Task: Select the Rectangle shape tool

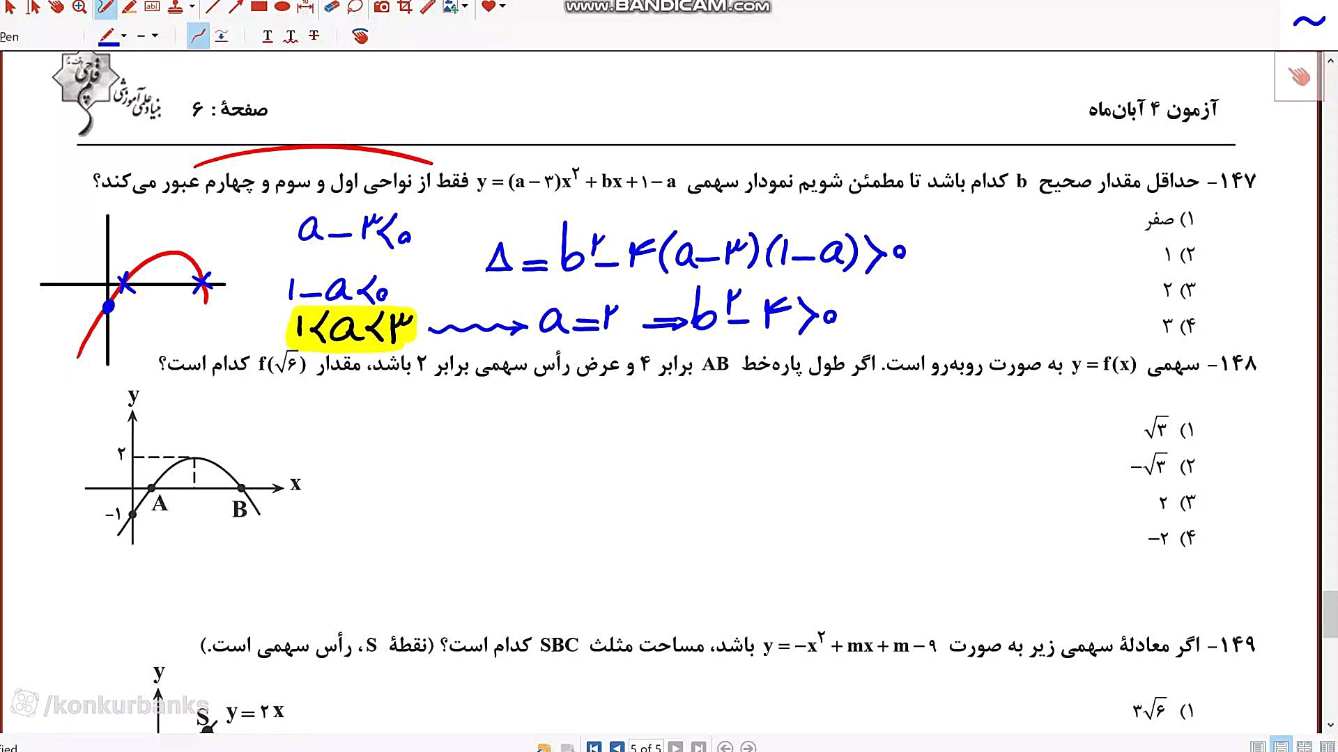Action: click(x=259, y=7)
